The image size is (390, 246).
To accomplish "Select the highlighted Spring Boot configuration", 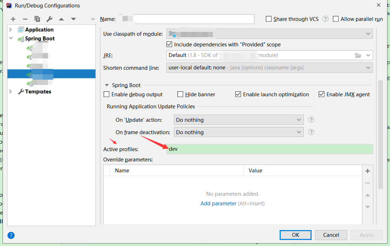I will (51, 74).
